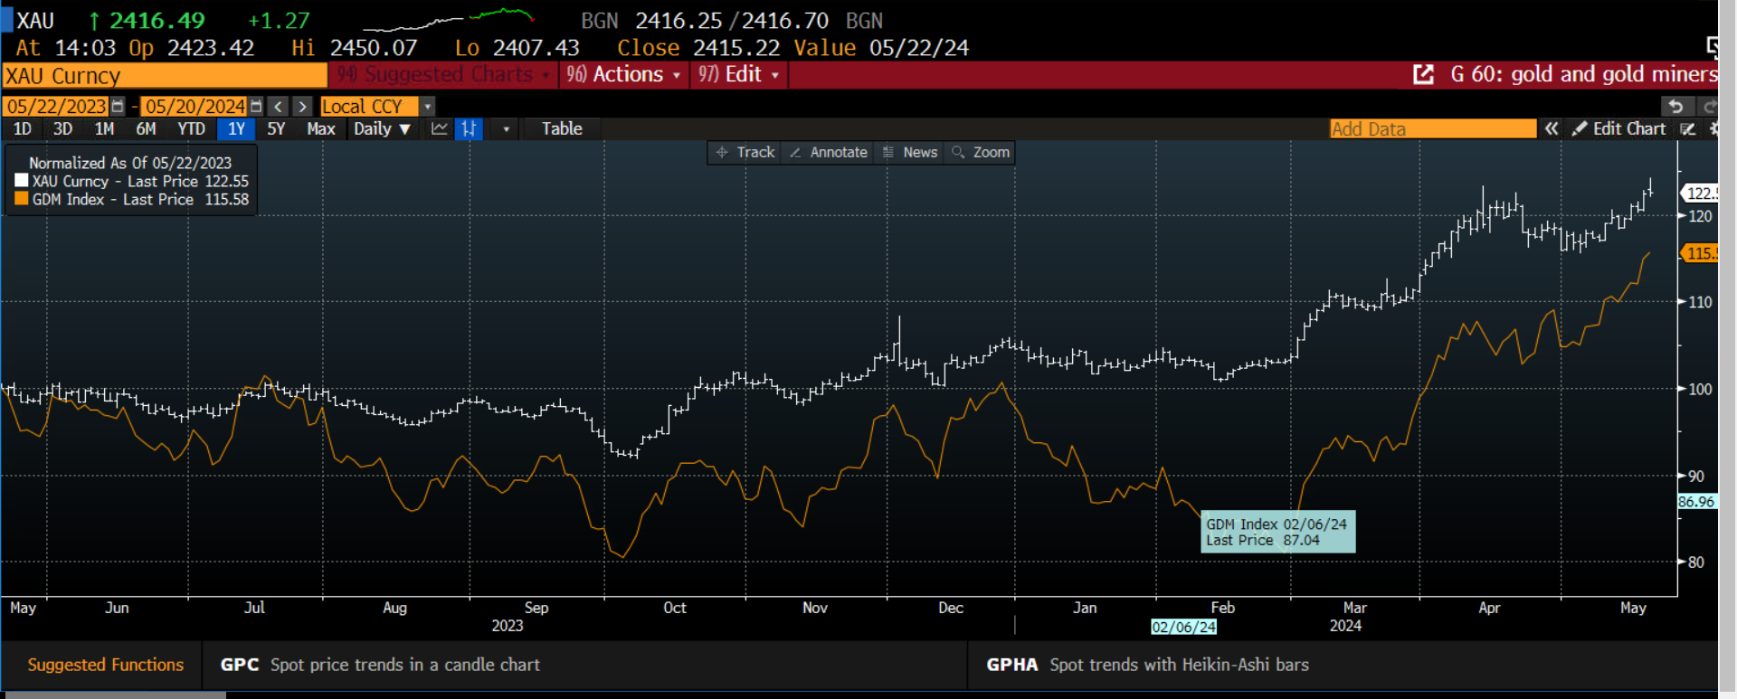Image resolution: width=1737 pixels, height=699 pixels.
Task: Open the GPHA Heikin-Ashi function
Action: 1147,665
